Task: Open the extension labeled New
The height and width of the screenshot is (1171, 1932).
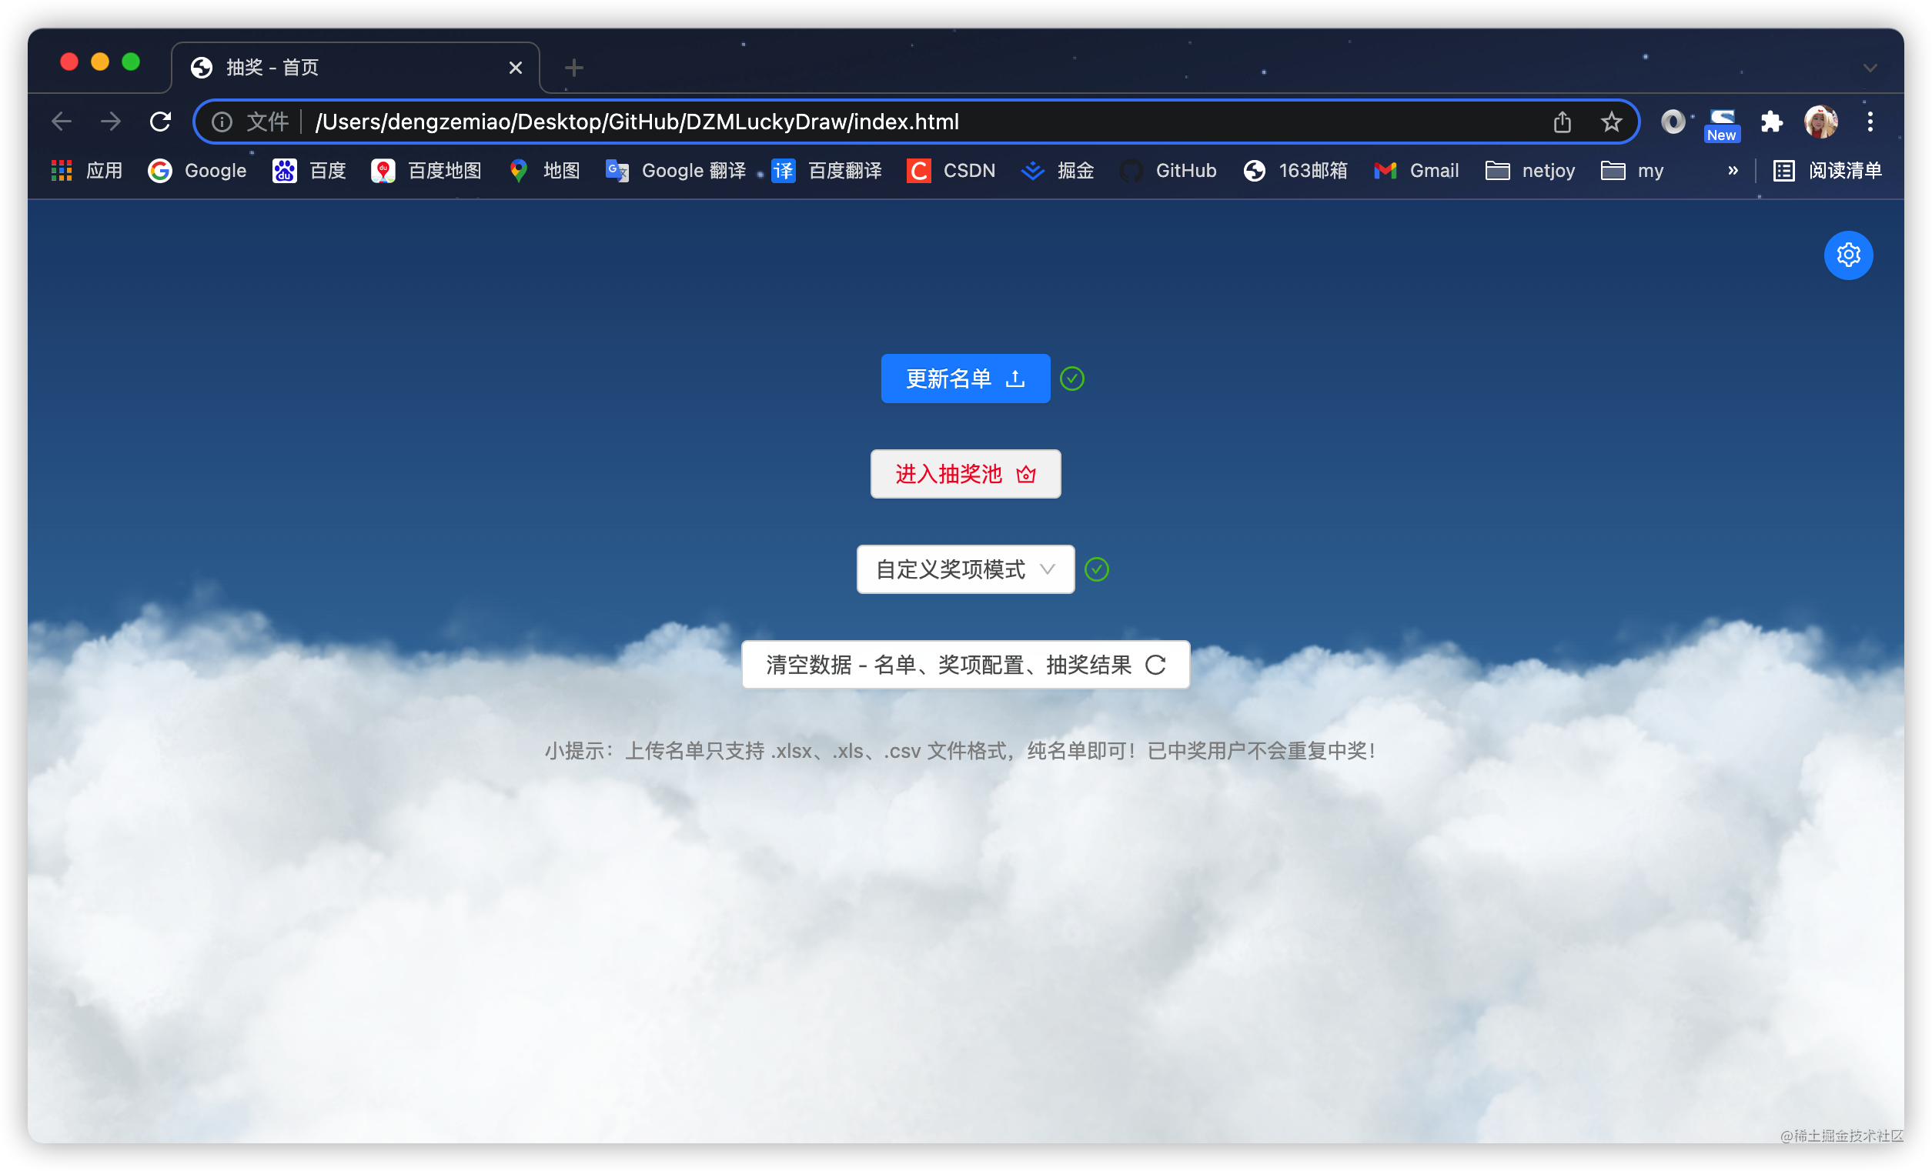Action: click(1721, 125)
